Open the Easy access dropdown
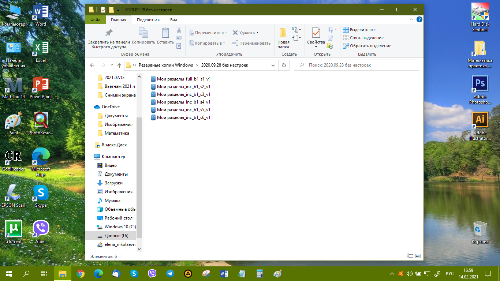 click(x=296, y=38)
